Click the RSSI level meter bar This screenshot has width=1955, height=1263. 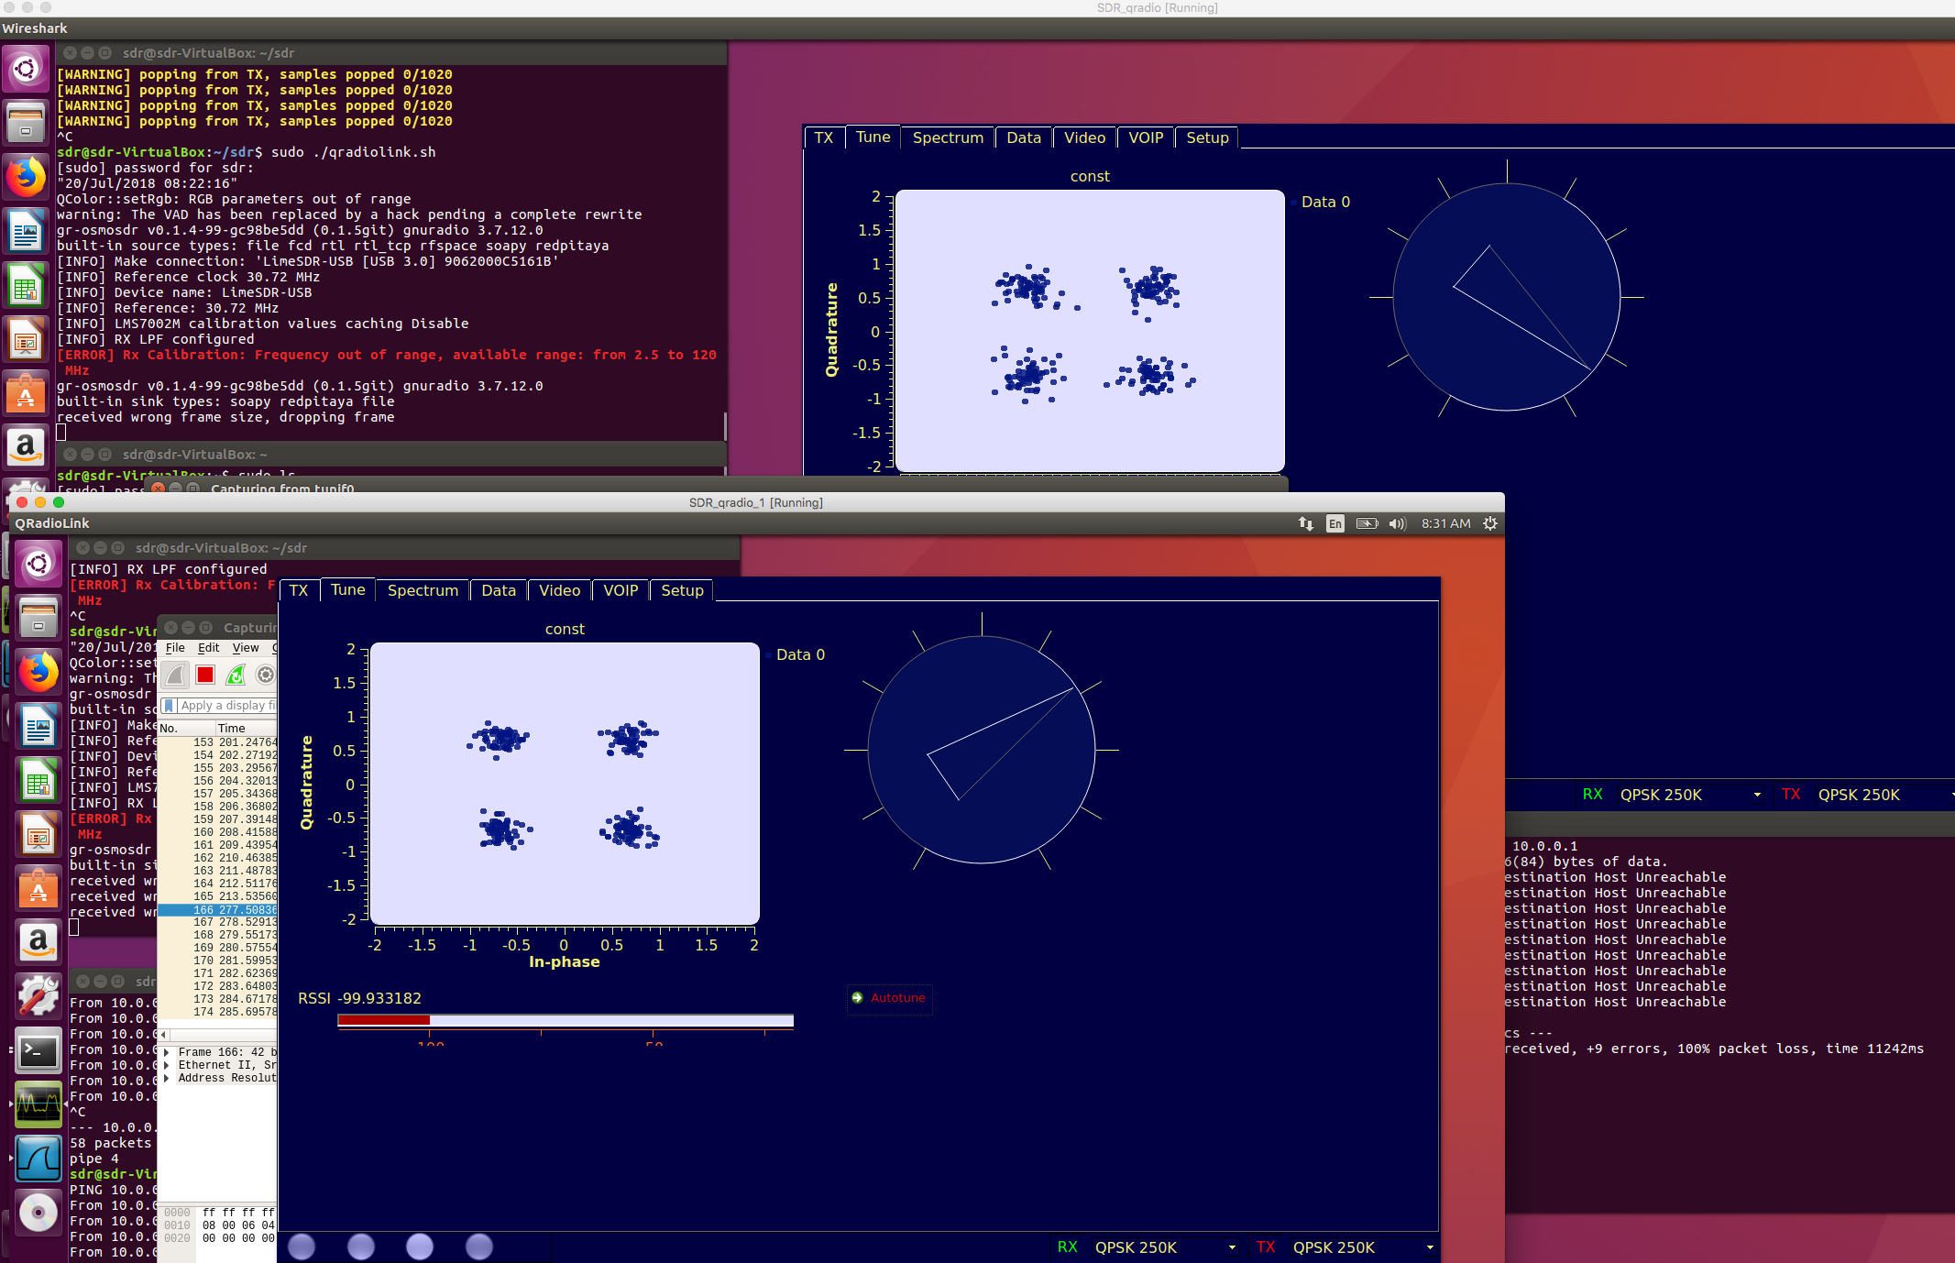[x=565, y=1020]
